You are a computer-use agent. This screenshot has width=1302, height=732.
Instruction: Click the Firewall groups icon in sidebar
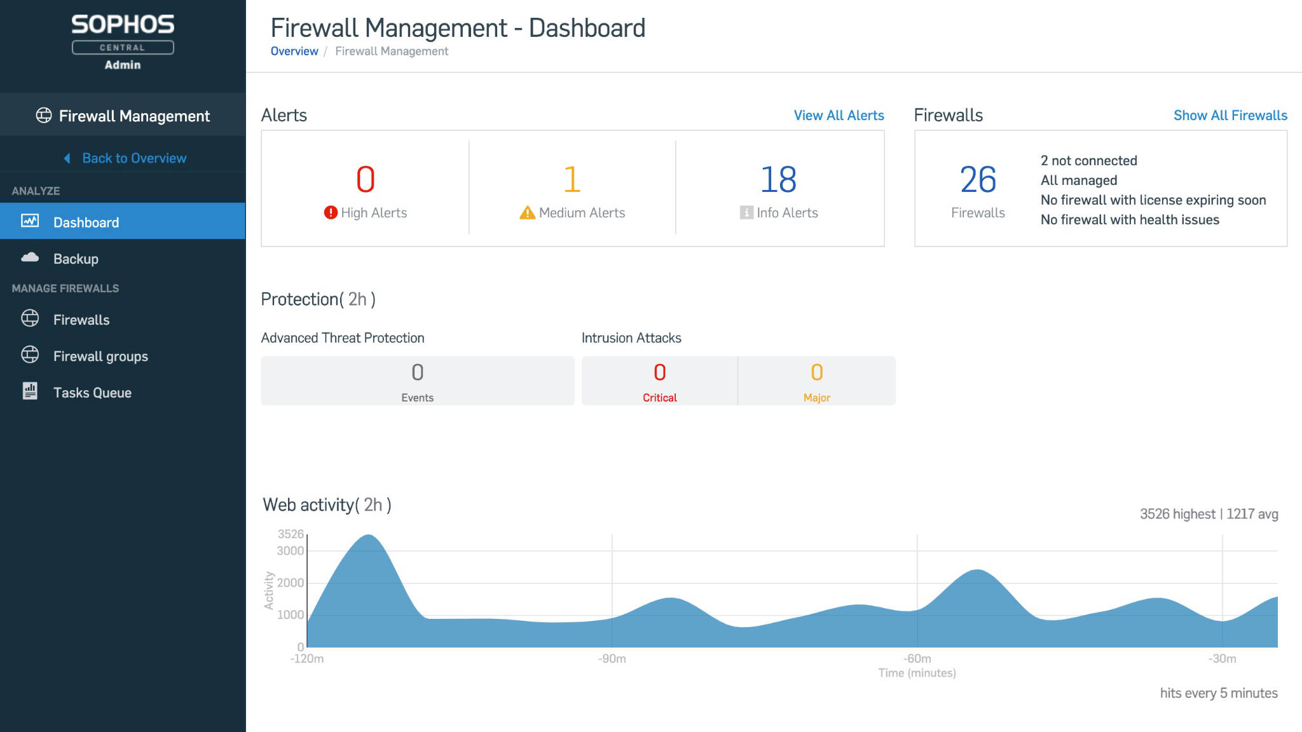pos(29,356)
